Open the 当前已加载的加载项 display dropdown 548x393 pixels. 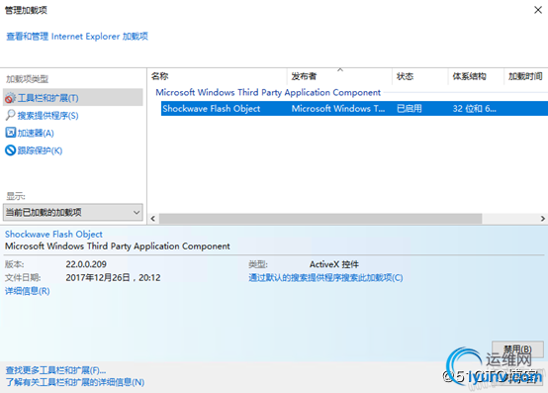73,212
